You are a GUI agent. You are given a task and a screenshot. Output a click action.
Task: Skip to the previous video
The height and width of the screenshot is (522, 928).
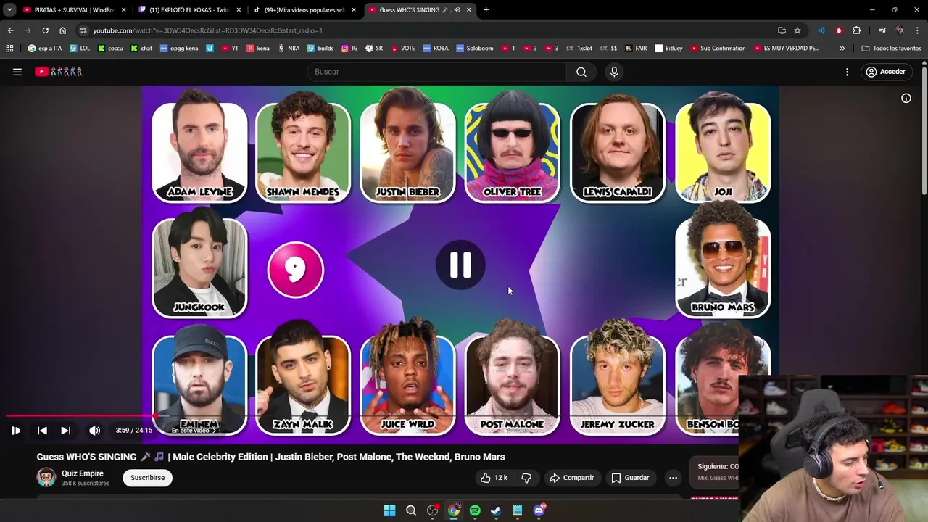pos(42,431)
